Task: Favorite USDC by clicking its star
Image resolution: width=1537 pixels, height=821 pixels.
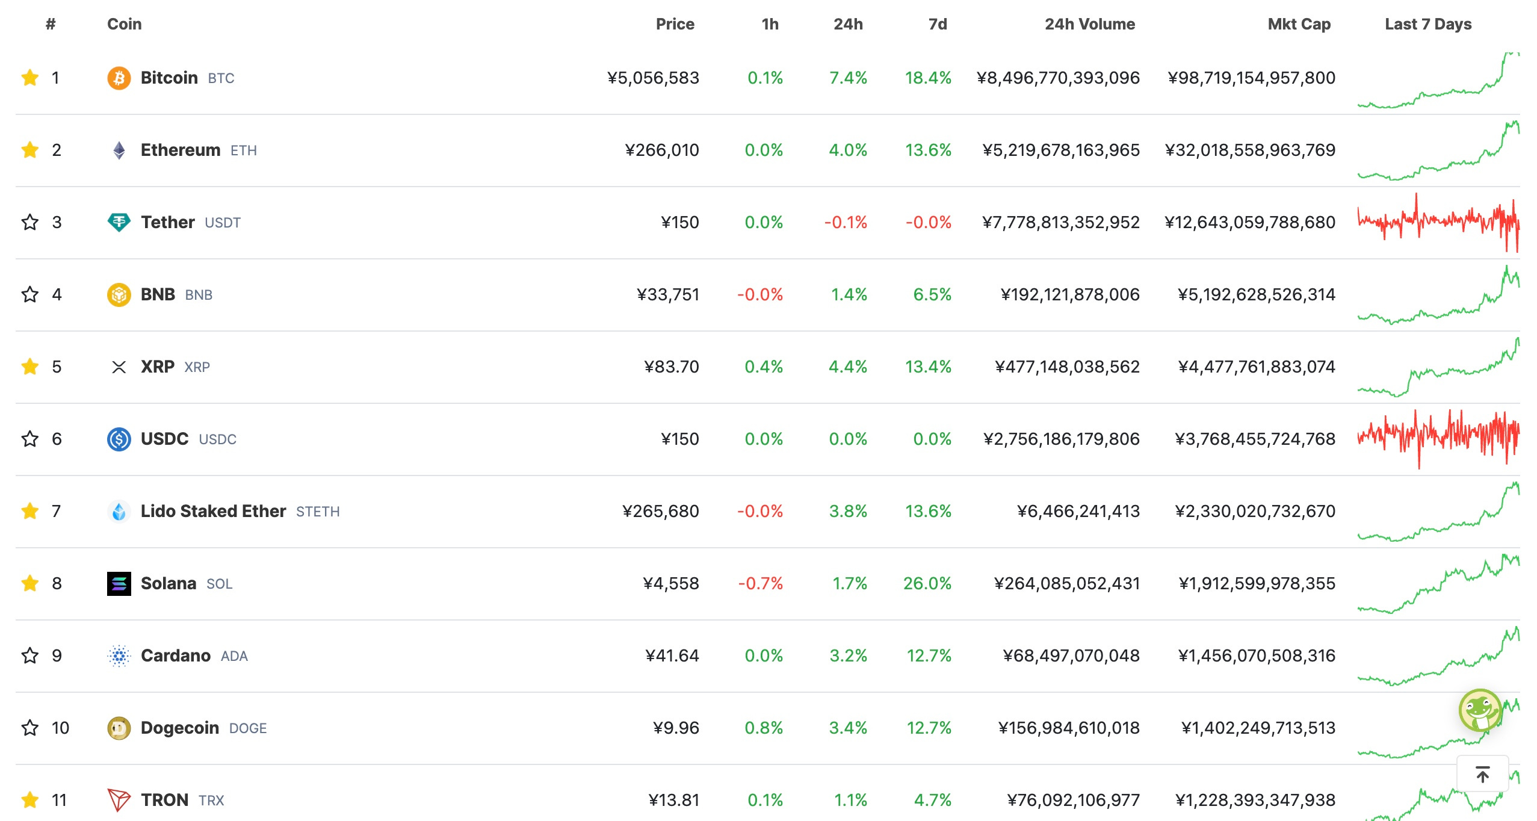Action: coord(30,439)
